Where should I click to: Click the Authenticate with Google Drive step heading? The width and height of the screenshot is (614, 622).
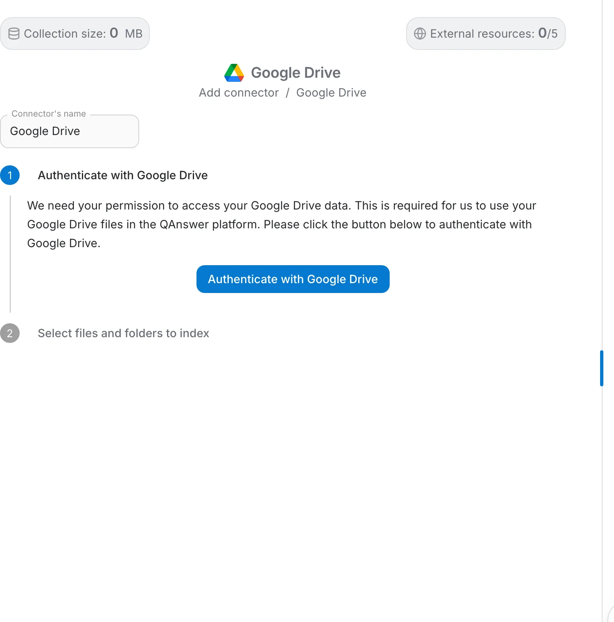[123, 175]
